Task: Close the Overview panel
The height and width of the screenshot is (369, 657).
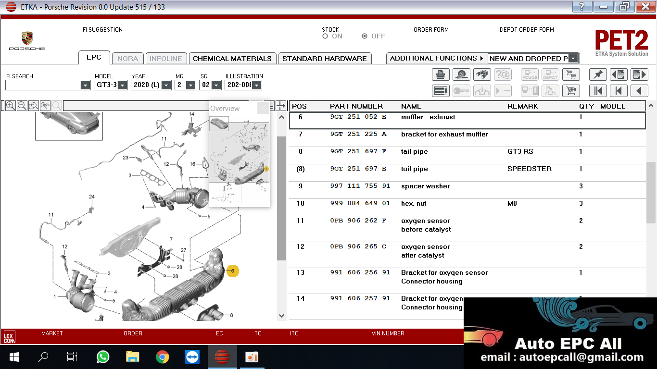Action: 263,108
